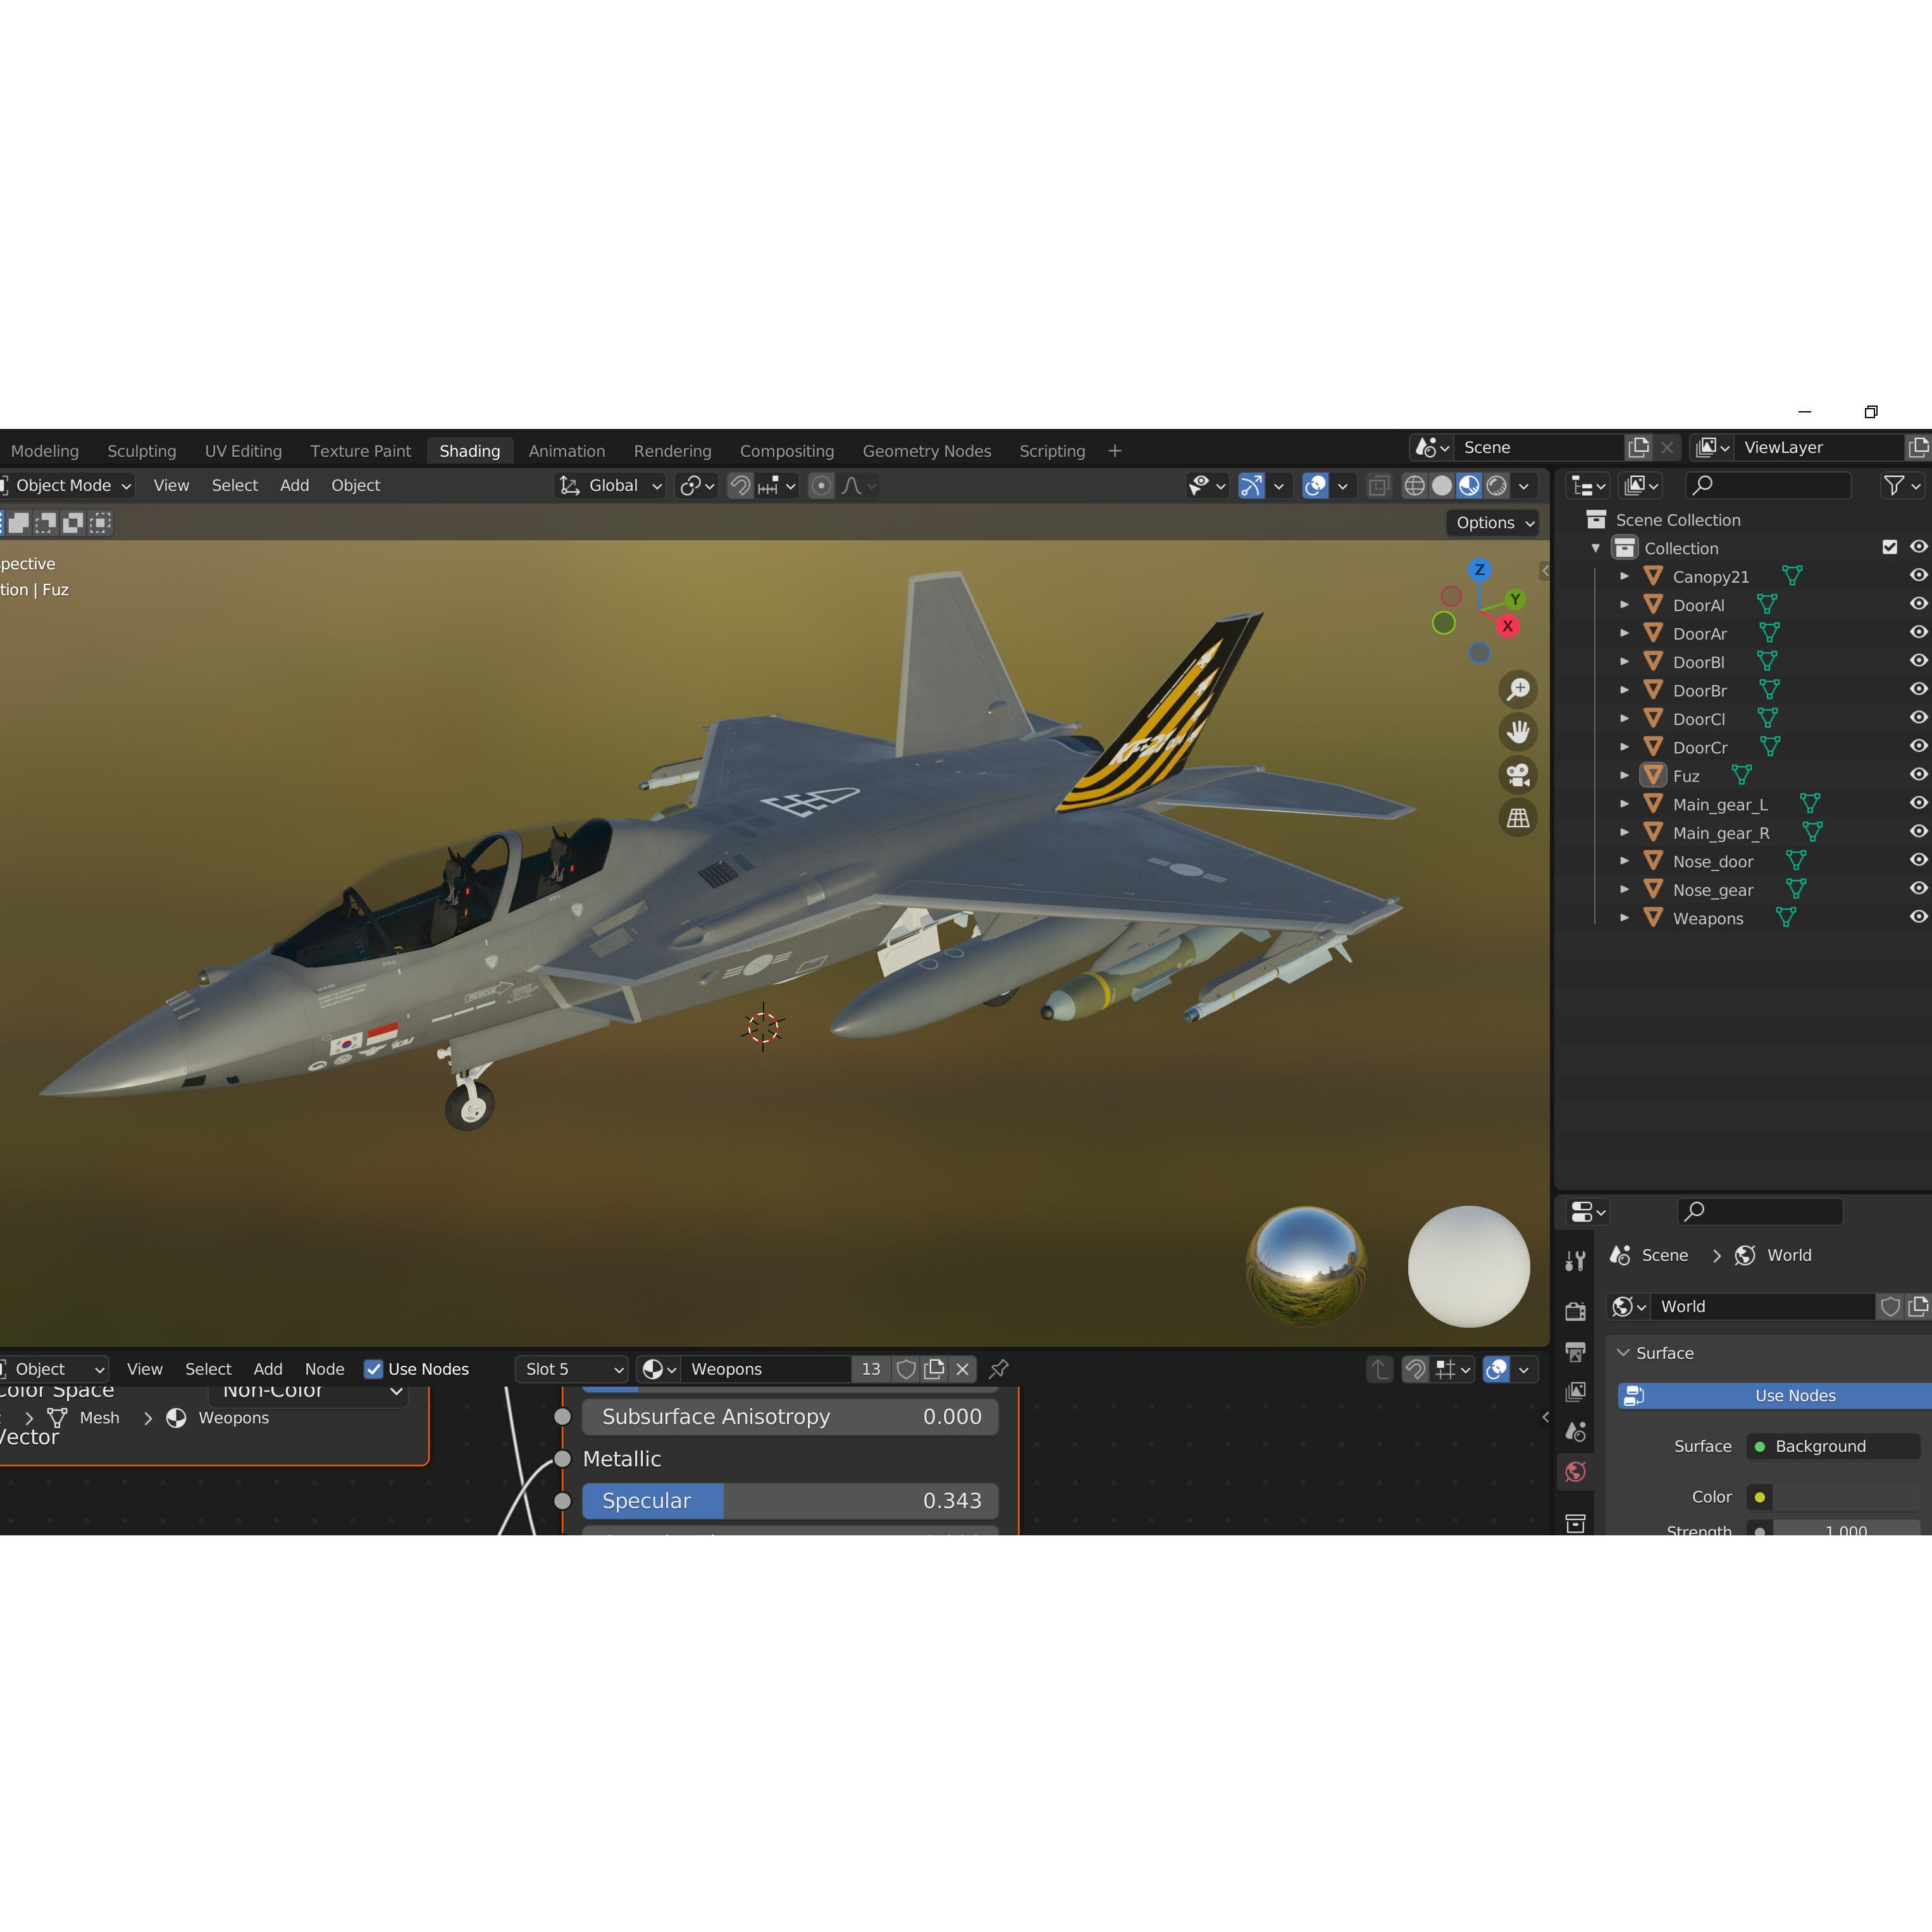Activate proportional editing in the header
This screenshot has width=1932, height=1932.
(x=820, y=485)
